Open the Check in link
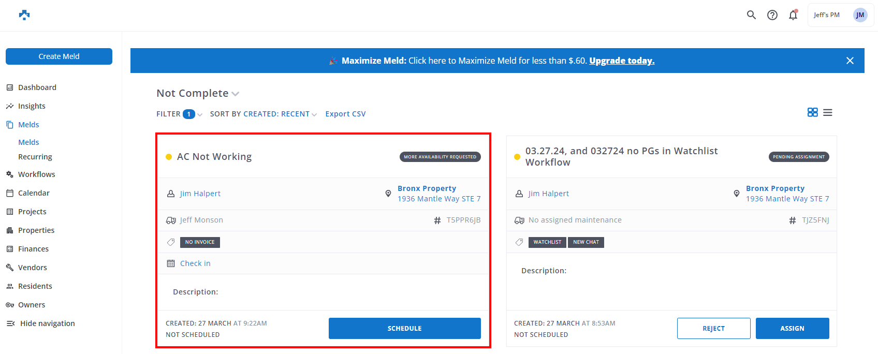Image resolution: width=878 pixels, height=354 pixels. pos(195,263)
